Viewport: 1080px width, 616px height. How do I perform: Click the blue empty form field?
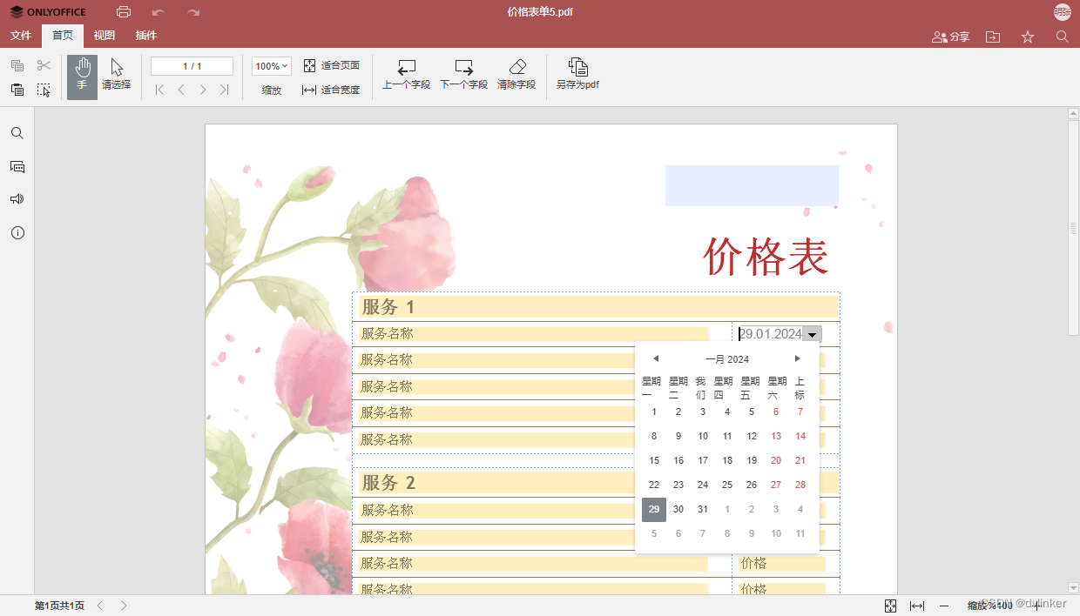(x=752, y=185)
